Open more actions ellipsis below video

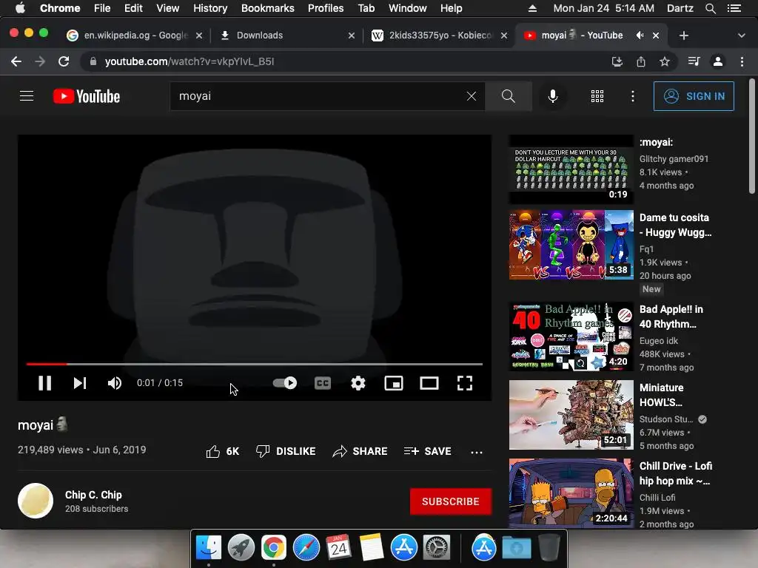coord(476,452)
